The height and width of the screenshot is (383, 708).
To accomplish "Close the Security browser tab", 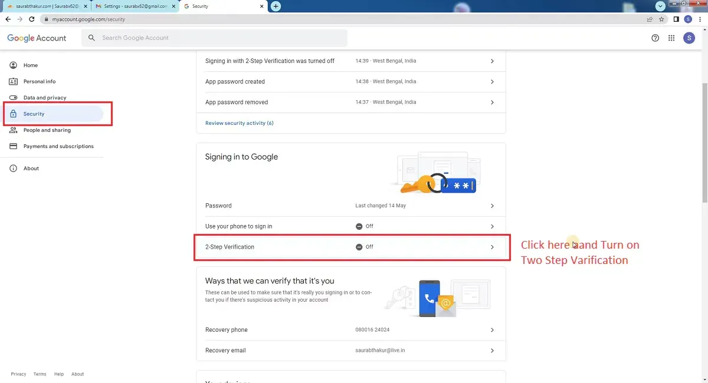I will coord(261,6).
